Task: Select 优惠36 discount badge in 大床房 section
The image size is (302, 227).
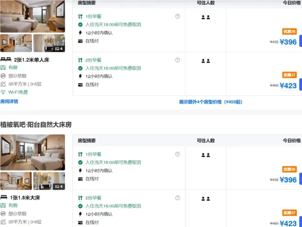Action: [x=289, y=169]
